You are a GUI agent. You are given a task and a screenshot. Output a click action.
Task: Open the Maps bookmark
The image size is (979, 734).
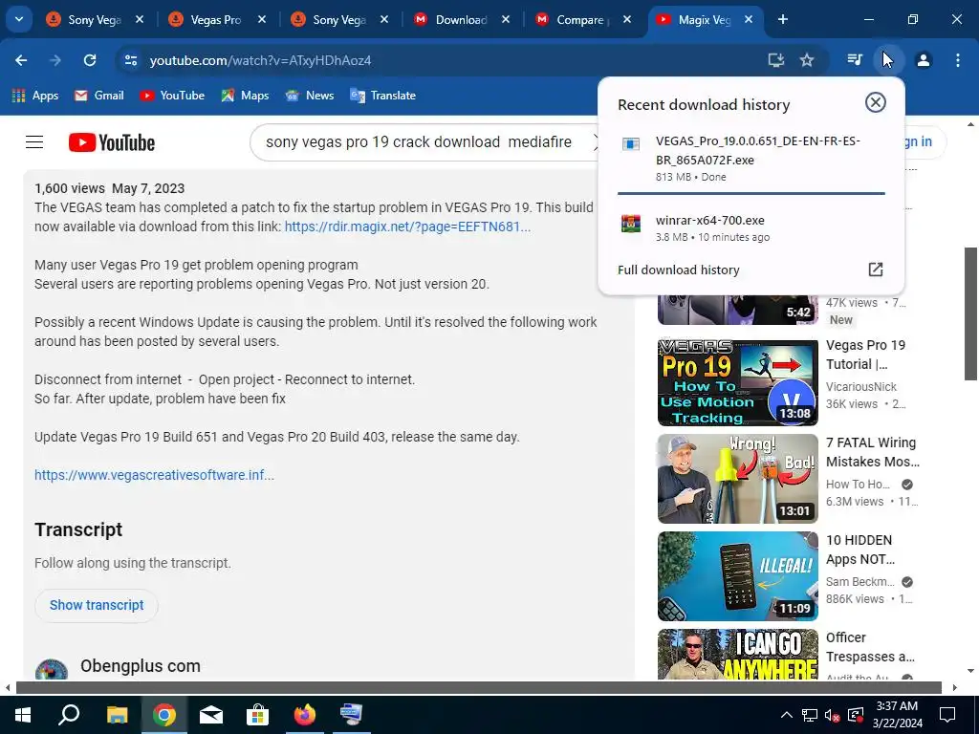(x=246, y=96)
